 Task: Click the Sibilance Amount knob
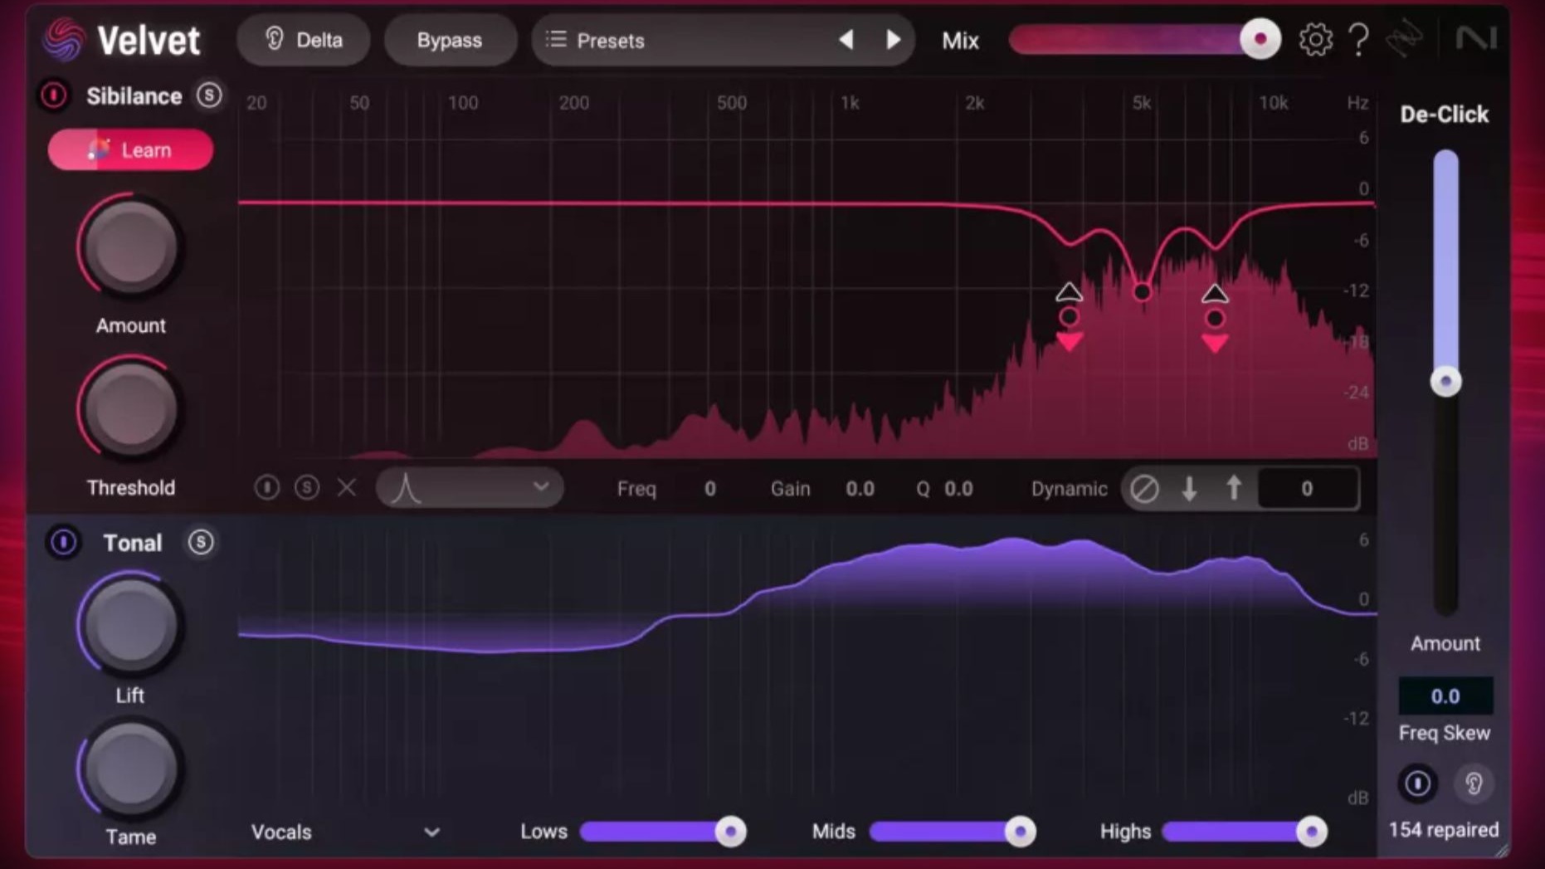pyautogui.click(x=130, y=247)
